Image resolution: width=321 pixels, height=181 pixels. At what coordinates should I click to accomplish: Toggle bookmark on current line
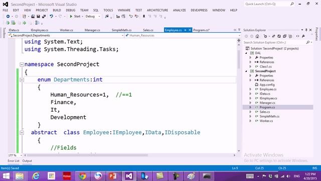[144, 17]
